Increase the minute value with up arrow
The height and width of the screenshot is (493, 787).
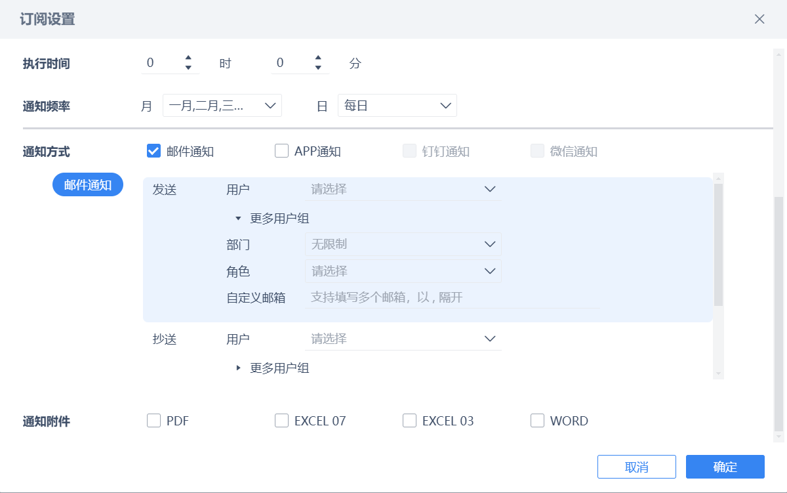point(318,58)
